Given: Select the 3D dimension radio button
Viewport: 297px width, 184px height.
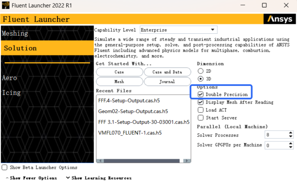Looking at the screenshot, I should [201, 79].
